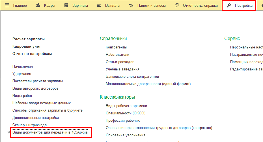This screenshot has height=142, width=263.
Task: Open Виды документов для передачи в 1С:Архив
Action: pos(50,132)
